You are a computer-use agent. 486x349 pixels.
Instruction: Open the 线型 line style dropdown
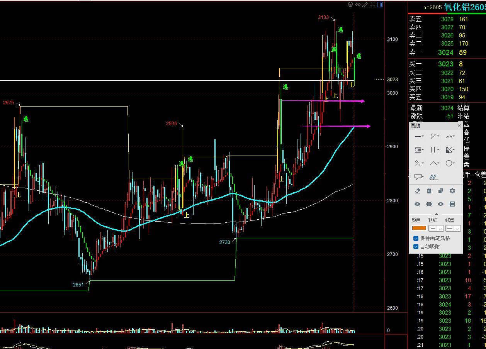click(x=453, y=229)
